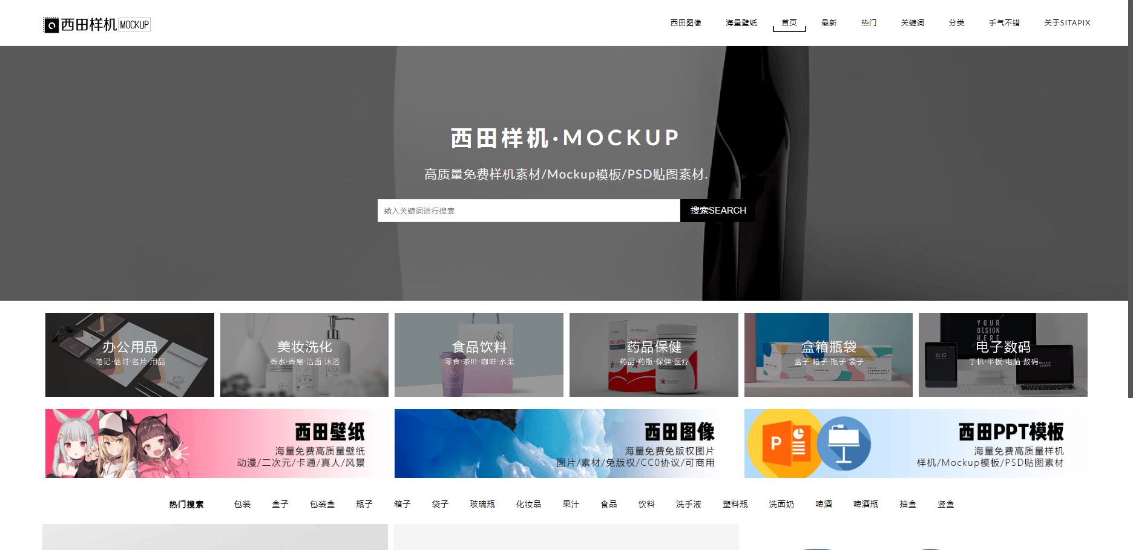The width and height of the screenshot is (1133, 550).
Task: Open the 电子数码 category tile
Action: coord(1003,355)
